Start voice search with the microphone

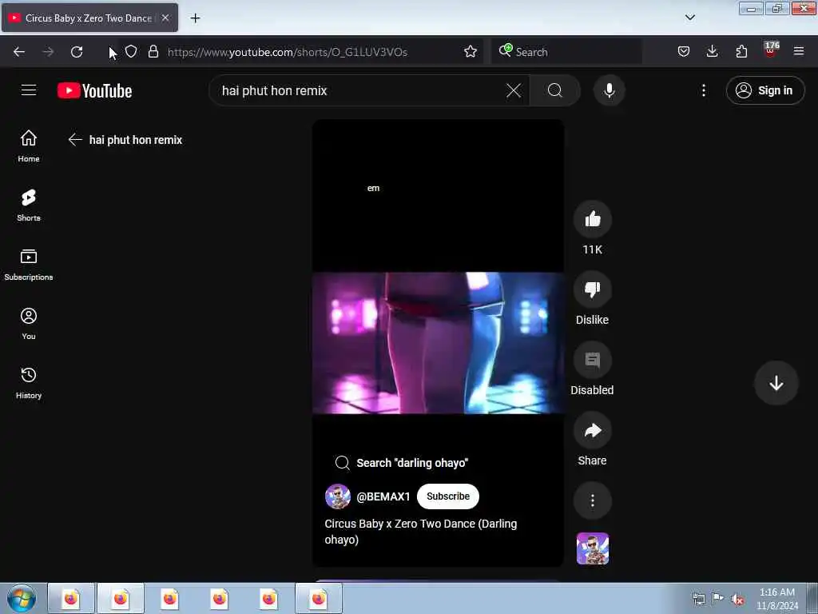(x=609, y=90)
